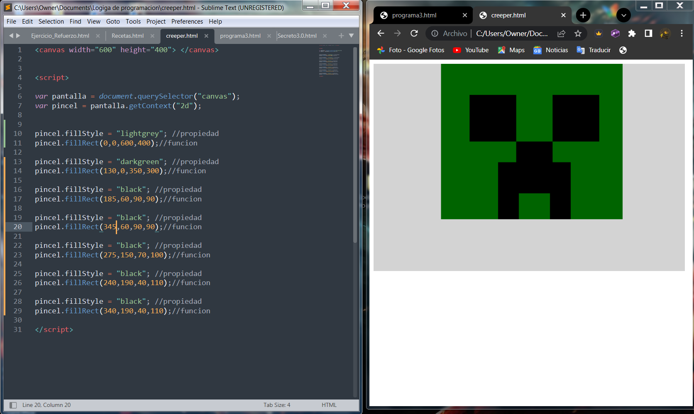This screenshot has width=694, height=414.
Task: Click the site information icon
Action: pos(435,34)
